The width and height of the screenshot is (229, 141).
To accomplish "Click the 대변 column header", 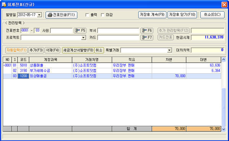I will tap(203, 60).
